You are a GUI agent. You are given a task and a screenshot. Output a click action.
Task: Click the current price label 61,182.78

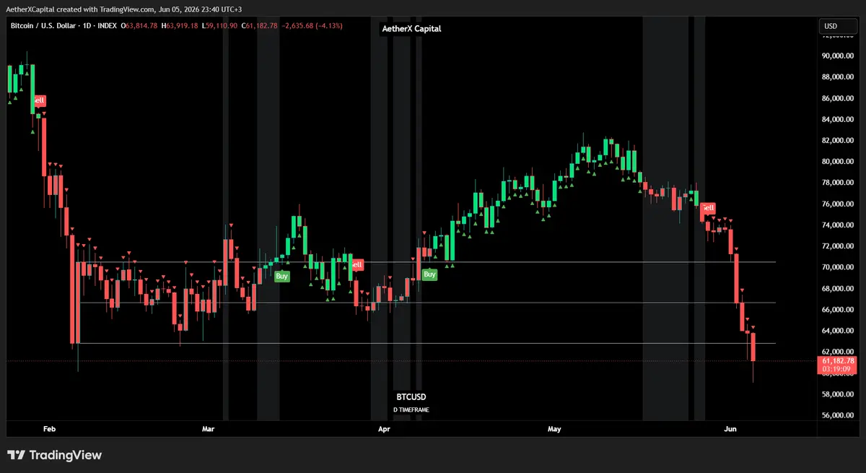pos(839,360)
